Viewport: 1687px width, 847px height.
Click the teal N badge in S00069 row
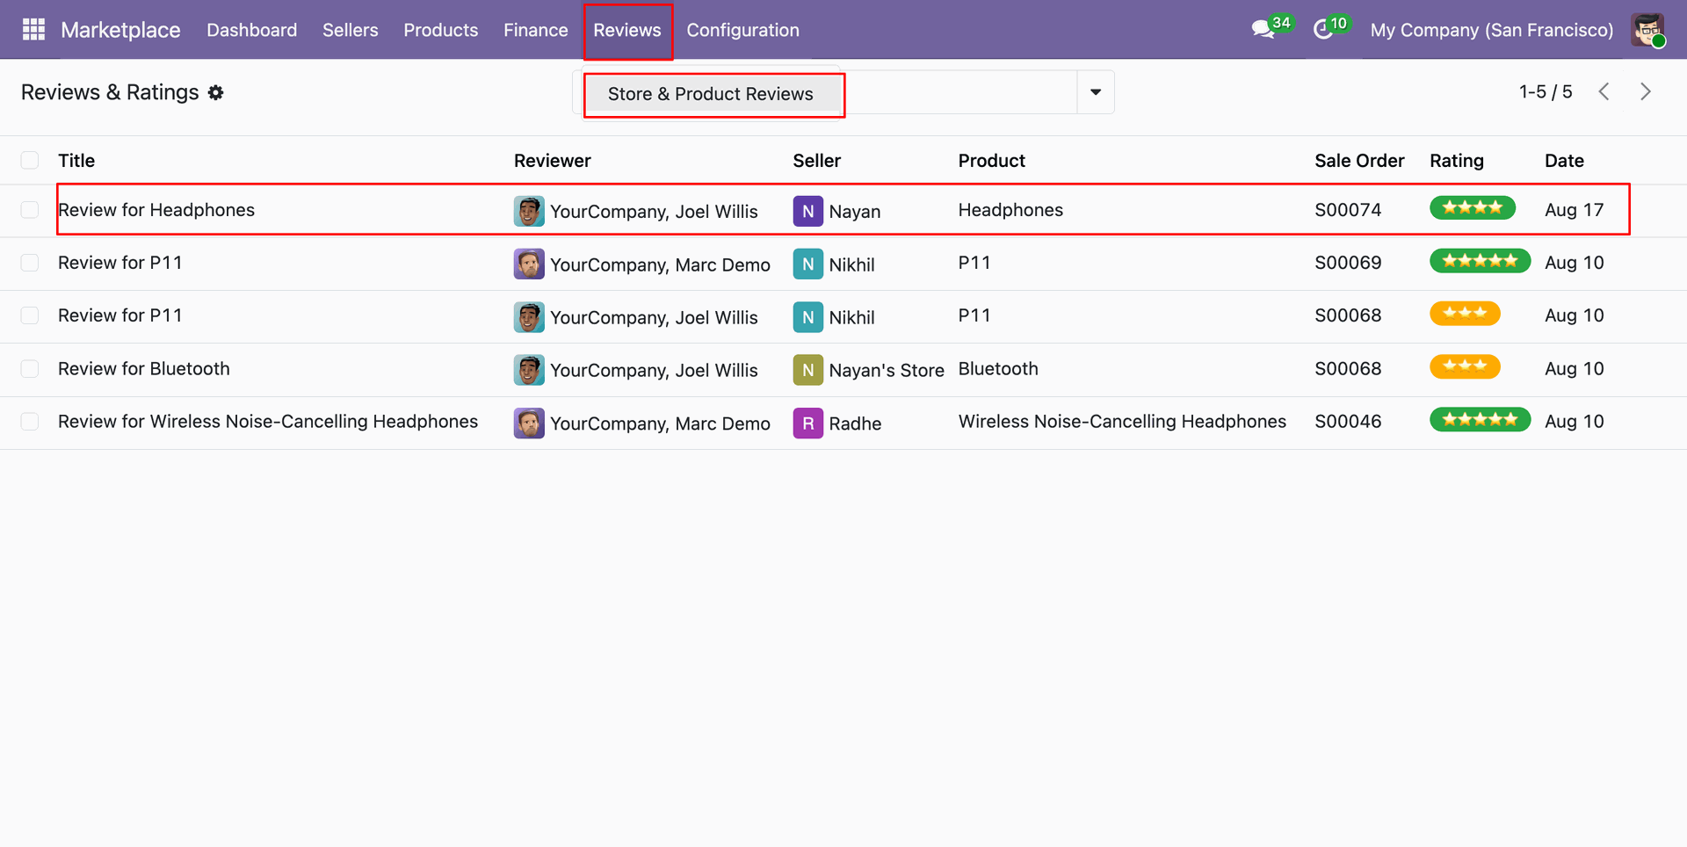(808, 264)
